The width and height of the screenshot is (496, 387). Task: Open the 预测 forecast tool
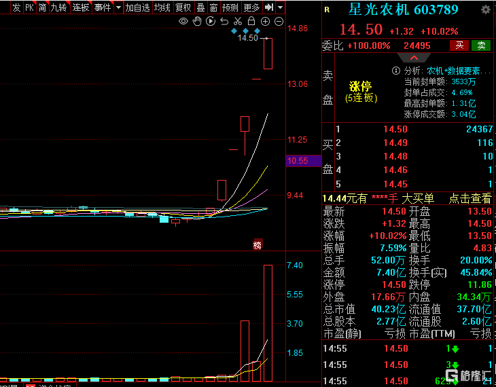click(x=230, y=7)
